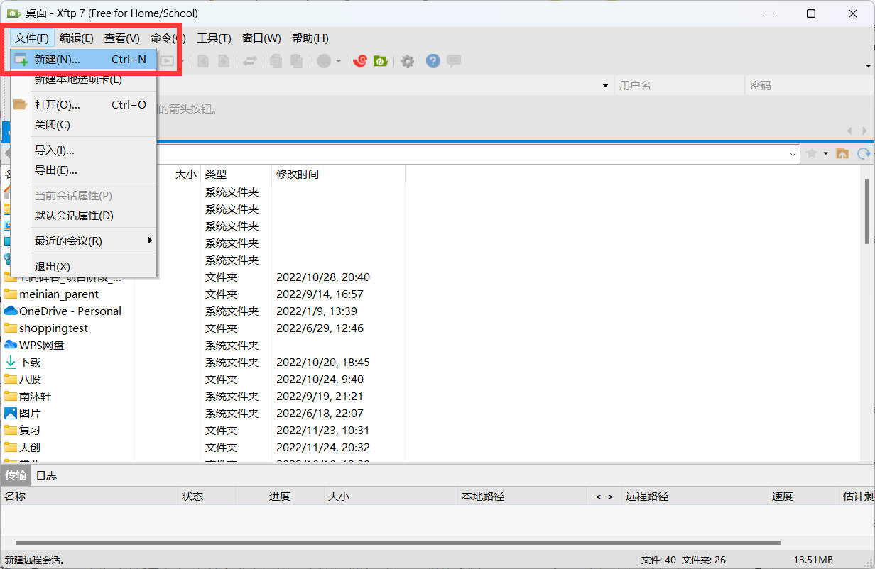Click the 远程路径 column header

pos(695,497)
